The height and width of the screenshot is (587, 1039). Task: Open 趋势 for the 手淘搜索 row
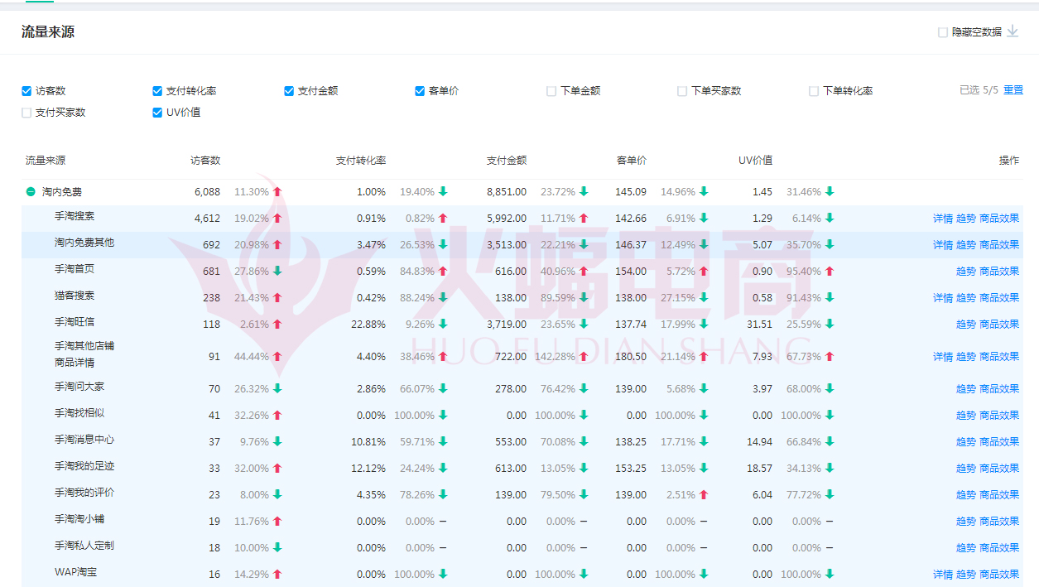966,219
